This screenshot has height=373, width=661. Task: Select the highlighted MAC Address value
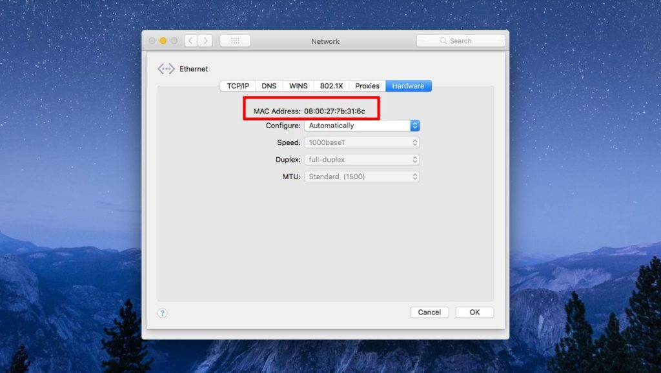(336, 110)
